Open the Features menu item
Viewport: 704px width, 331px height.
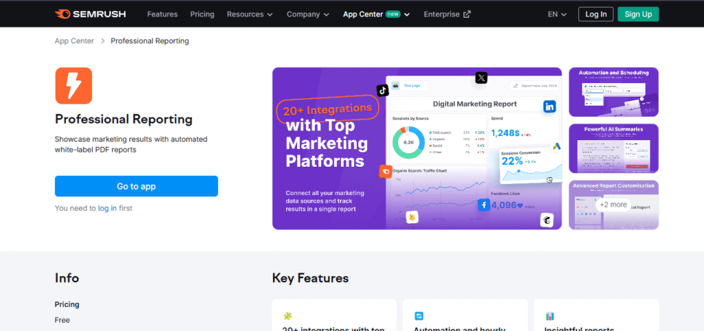click(x=162, y=14)
